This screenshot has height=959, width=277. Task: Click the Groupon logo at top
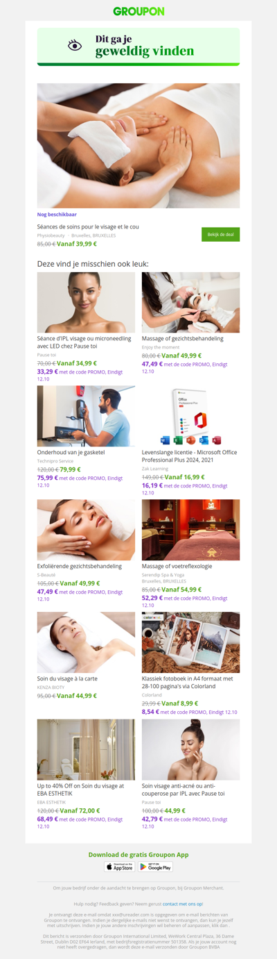point(138,11)
